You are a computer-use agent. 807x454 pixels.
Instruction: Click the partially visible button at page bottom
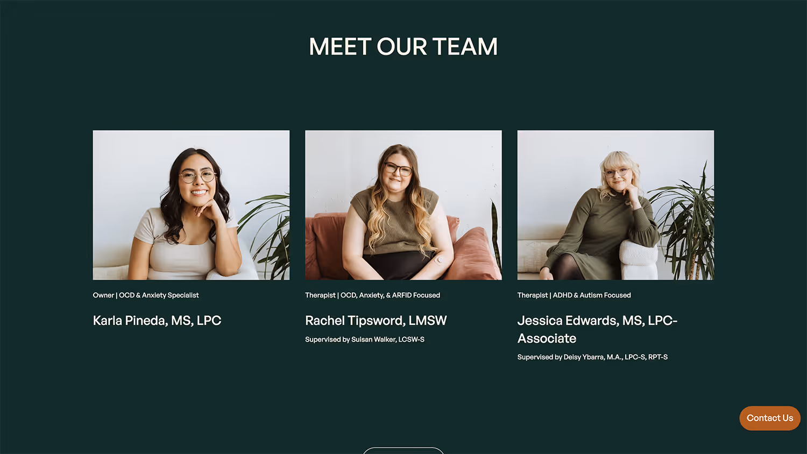click(403, 451)
